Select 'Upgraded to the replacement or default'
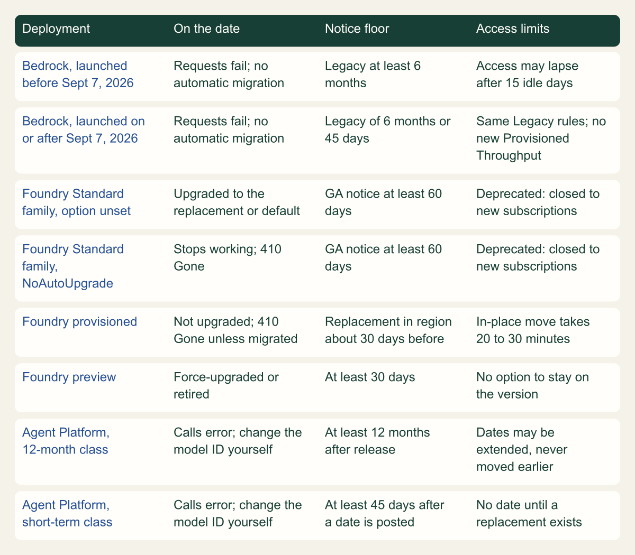 pyautogui.click(x=237, y=202)
